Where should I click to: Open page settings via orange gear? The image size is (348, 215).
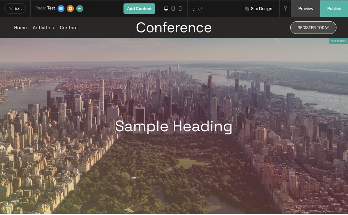click(x=70, y=9)
